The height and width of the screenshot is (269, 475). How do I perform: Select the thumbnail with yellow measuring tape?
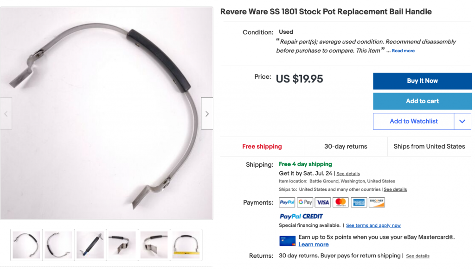coord(186,245)
